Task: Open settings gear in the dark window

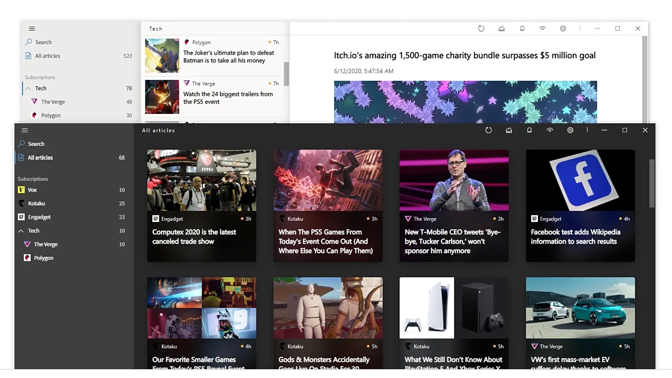Action: [570, 130]
